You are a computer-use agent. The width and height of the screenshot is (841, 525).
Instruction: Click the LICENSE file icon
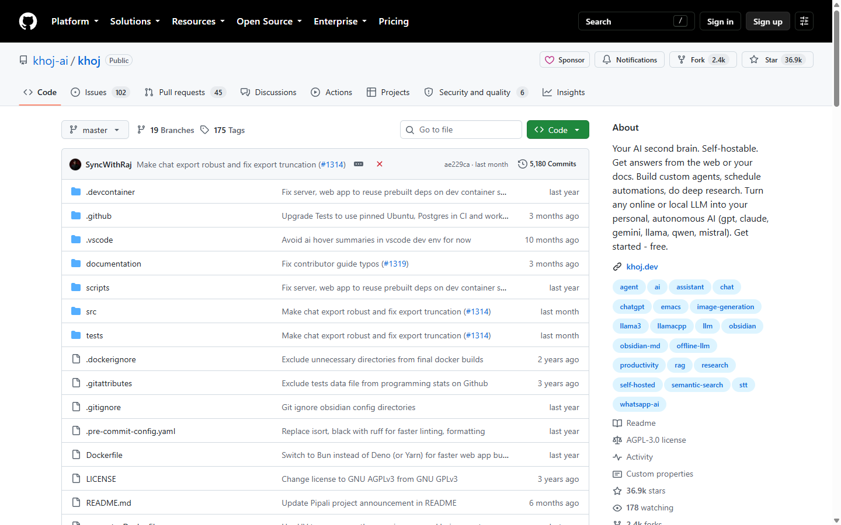tap(76, 479)
